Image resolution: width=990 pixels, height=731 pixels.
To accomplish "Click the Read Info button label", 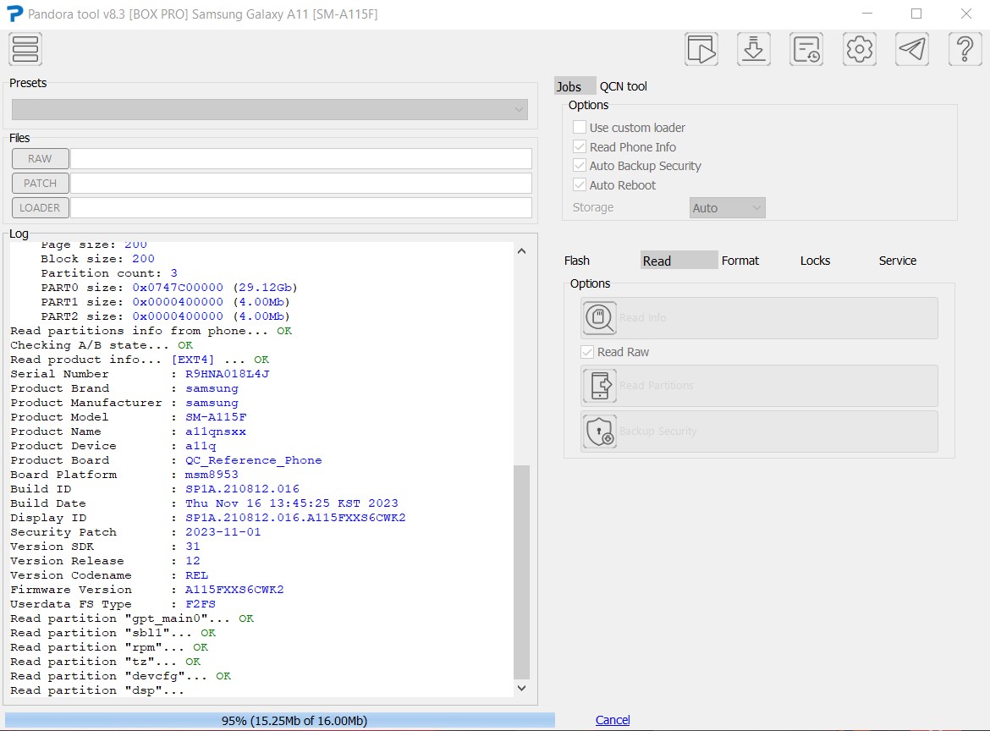I will (643, 317).
